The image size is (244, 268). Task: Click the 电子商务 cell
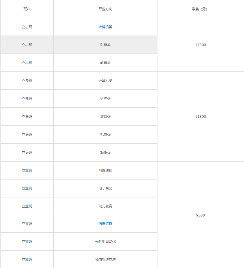click(105, 188)
